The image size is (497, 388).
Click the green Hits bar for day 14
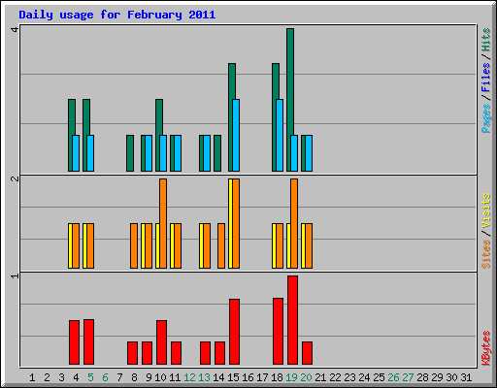pos(217,153)
